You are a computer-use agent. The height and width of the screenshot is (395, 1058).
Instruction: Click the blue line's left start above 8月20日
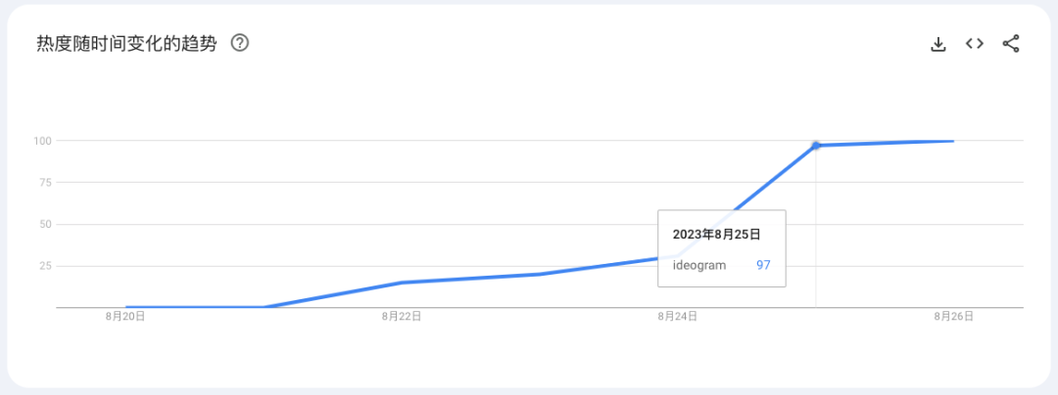127,307
